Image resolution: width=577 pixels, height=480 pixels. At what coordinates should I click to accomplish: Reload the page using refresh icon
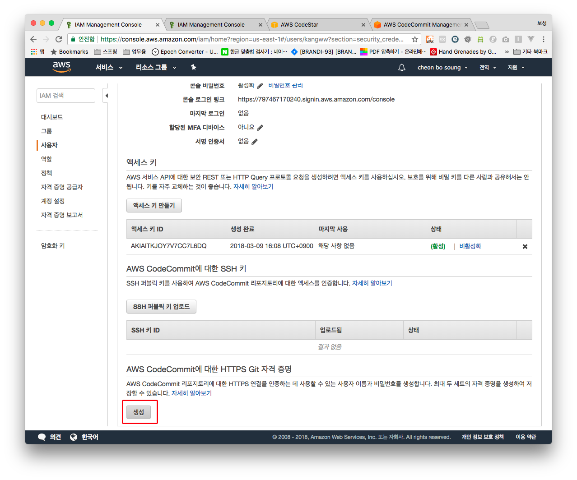click(59, 39)
